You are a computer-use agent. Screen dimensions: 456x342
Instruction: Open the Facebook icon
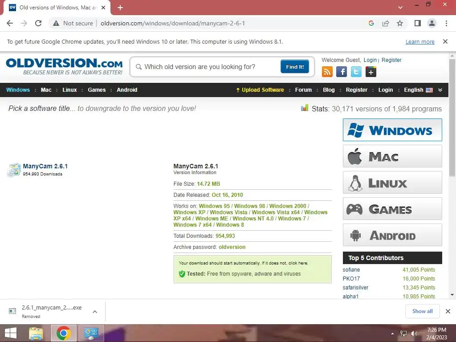click(342, 72)
